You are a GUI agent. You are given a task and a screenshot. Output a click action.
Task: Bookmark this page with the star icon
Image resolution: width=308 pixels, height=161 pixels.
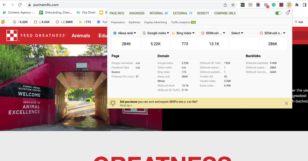tap(233, 5)
